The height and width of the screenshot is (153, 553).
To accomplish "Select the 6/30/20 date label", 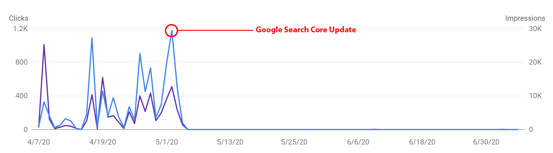I will (486, 142).
